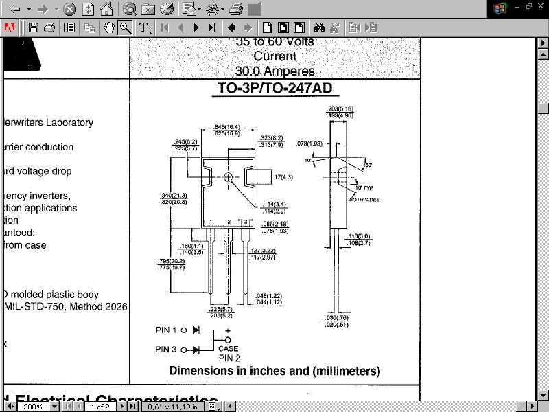Set the view to Fit Width
The height and width of the screenshot is (412, 549).
299,27
